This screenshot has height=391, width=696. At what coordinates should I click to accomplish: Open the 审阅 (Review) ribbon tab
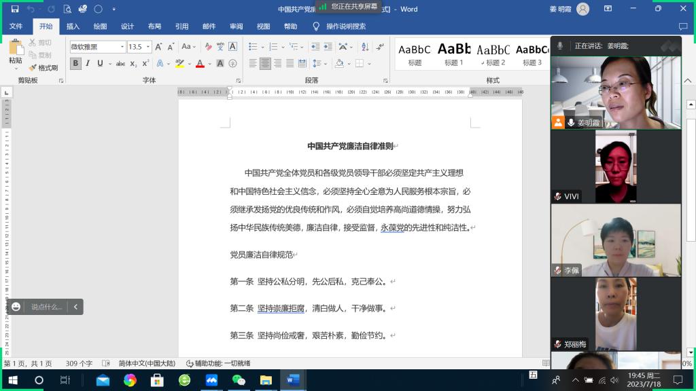pyautogui.click(x=236, y=26)
